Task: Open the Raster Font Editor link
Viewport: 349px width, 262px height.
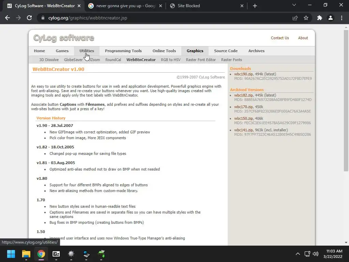Action: (201, 60)
